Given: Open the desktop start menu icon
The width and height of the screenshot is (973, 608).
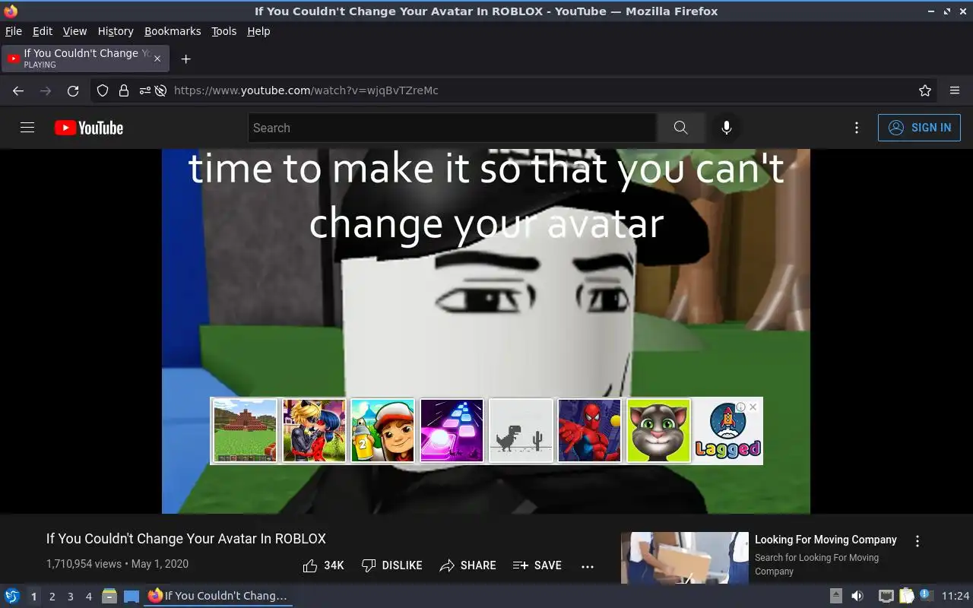Looking at the screenshot, I should 12,596.
